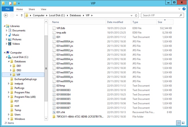
Task: Click the Users folder icon in tree
Action: 12,114
